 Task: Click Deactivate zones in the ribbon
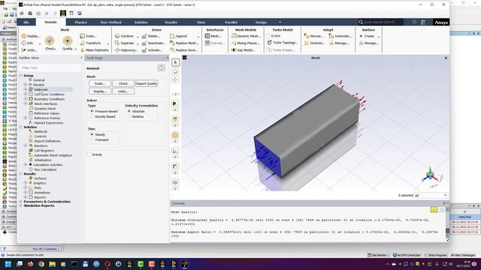[x=153, y=43]
